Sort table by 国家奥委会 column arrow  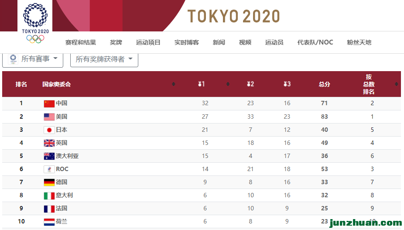pos(173,84)
